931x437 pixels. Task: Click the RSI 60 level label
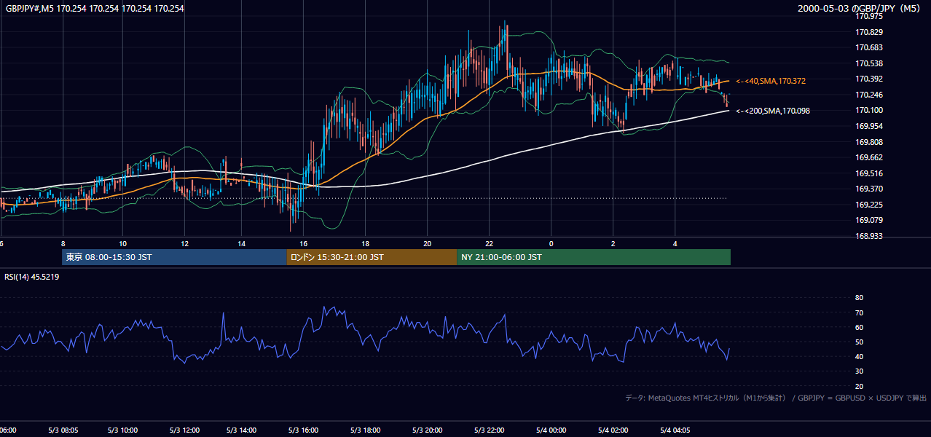[x=859, y=327]
